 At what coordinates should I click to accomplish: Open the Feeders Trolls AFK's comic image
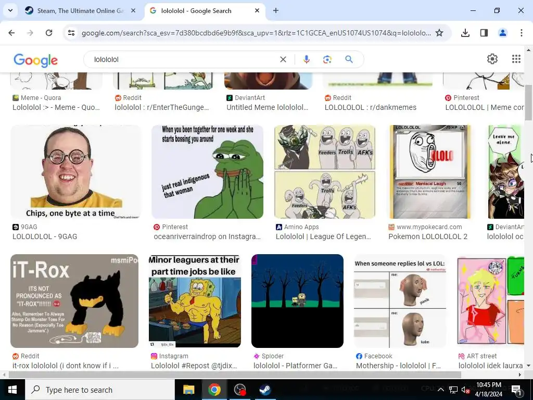[x=325, y=172]
